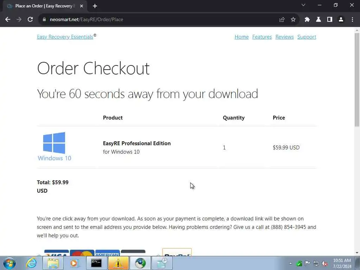
Task: Click the scrollbar down arrow
Action: point(357,253)
